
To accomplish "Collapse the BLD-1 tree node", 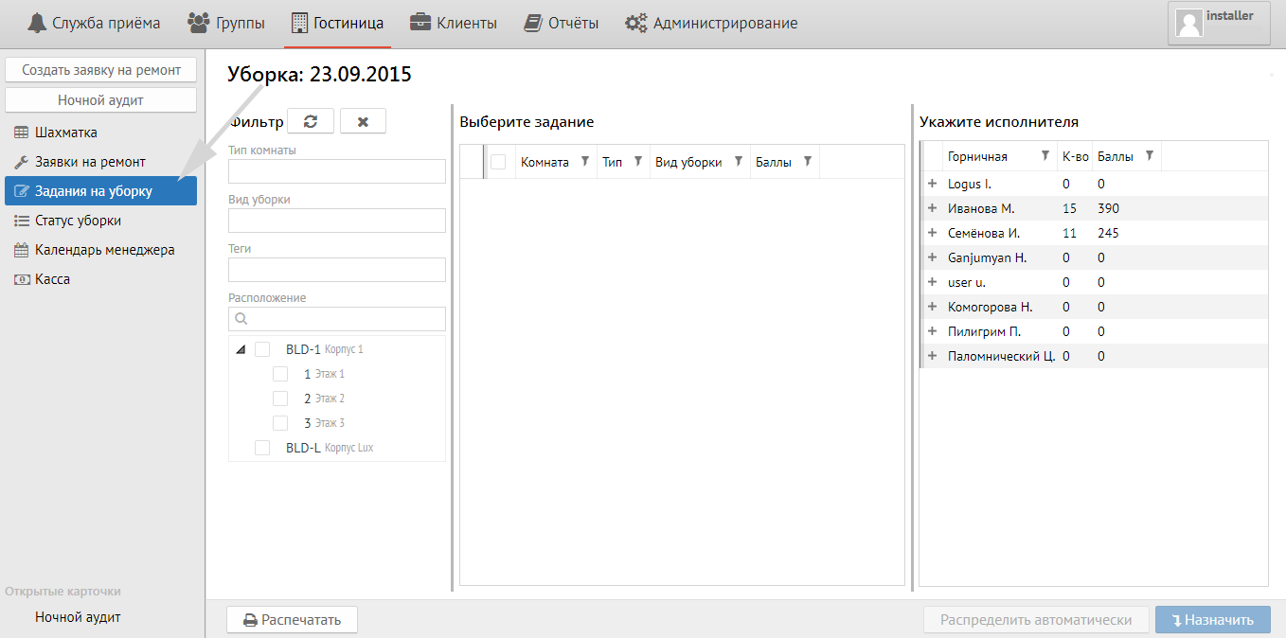I will click(241, 349).
